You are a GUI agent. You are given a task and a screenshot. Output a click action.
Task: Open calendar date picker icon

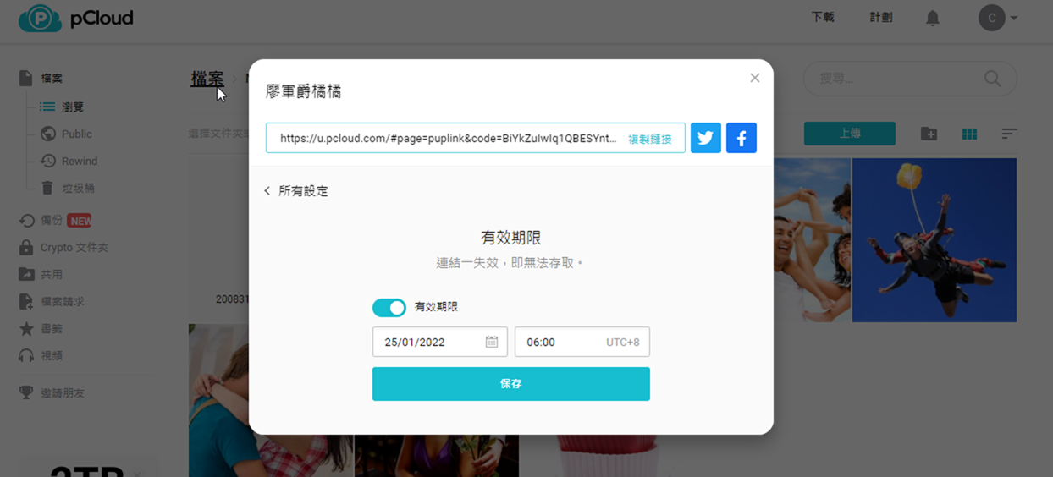492,342
